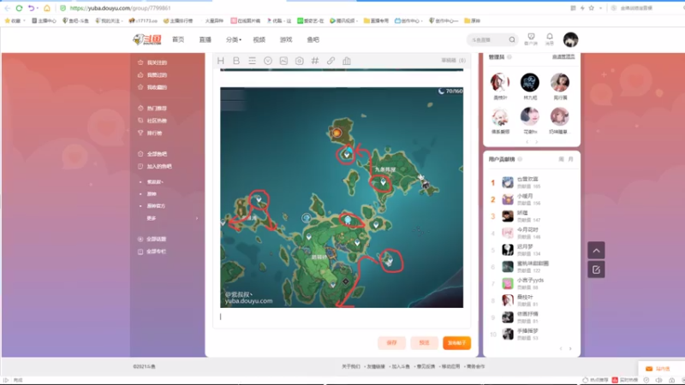Insert an image with the picture icon
This screenshot has height=385, width=685.
283,61
